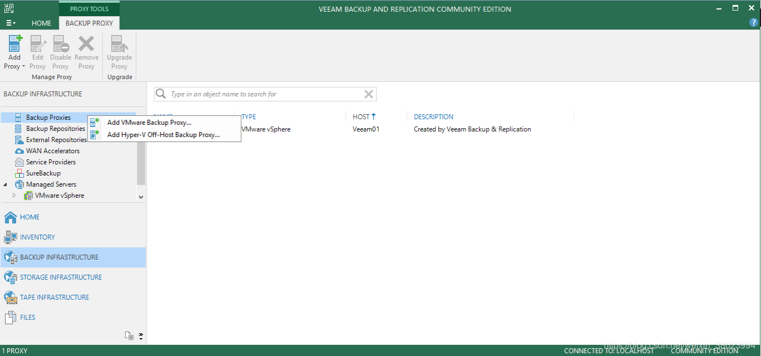
Task: Select VMware vSphere under Managed Servers
Action: (x=60, y=196)
